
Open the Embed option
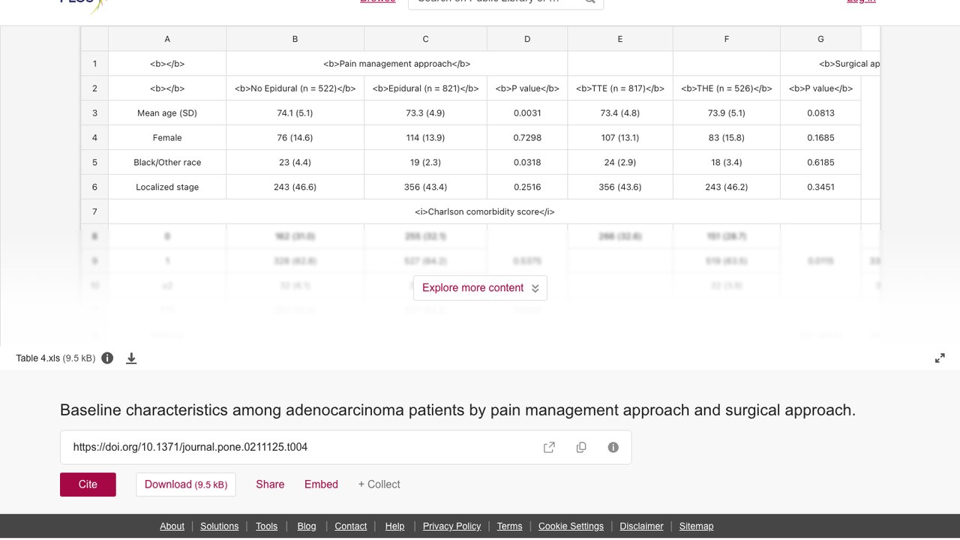pyautogui.click(x=321, y=484)
